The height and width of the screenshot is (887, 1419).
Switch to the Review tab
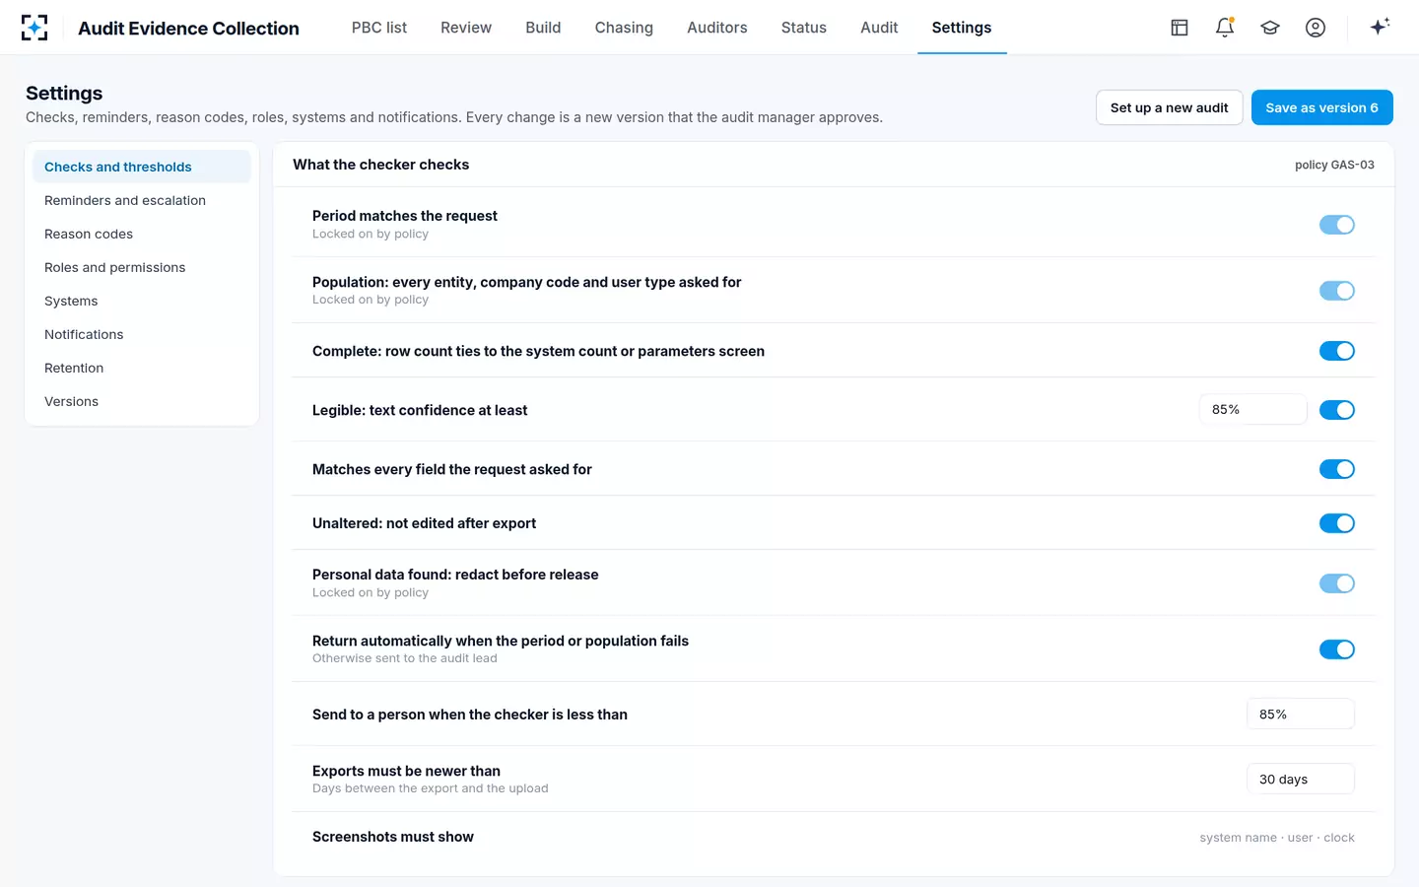[466, 28]
